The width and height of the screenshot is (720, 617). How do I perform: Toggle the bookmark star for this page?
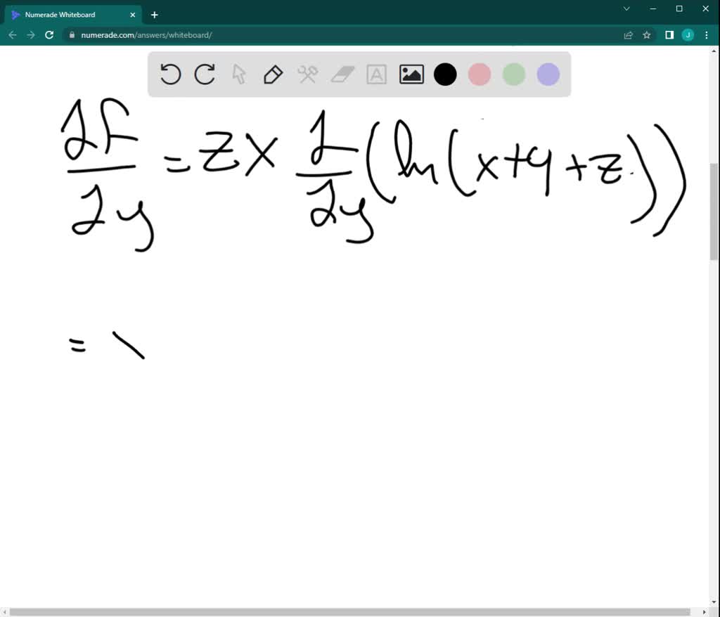[646, 34]
